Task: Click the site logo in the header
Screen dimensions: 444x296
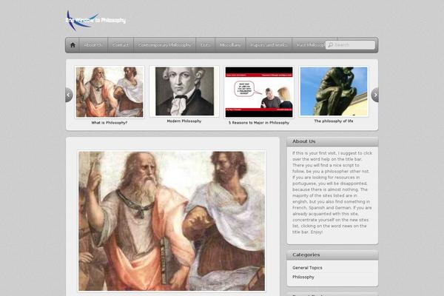Action: [95, 21]
